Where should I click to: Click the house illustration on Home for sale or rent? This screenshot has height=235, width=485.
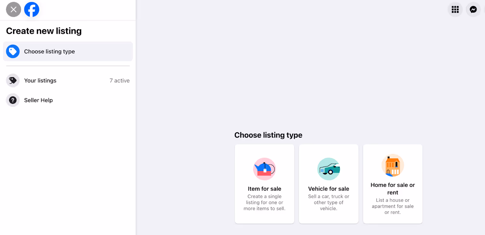pos(392,165)
